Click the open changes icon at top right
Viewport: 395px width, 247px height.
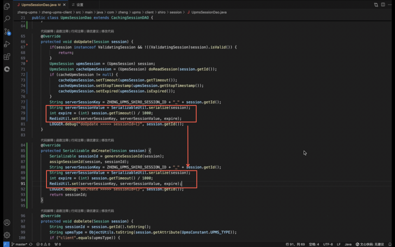pyautogui.click(x=376, y=5)
